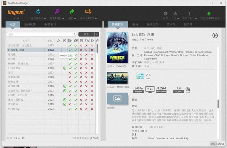Click the details panel vertical scrollbar

218,104
